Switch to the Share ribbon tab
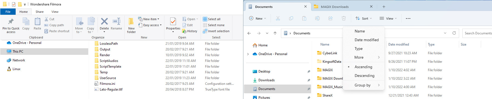492x99 pixels. coord(39,12)
